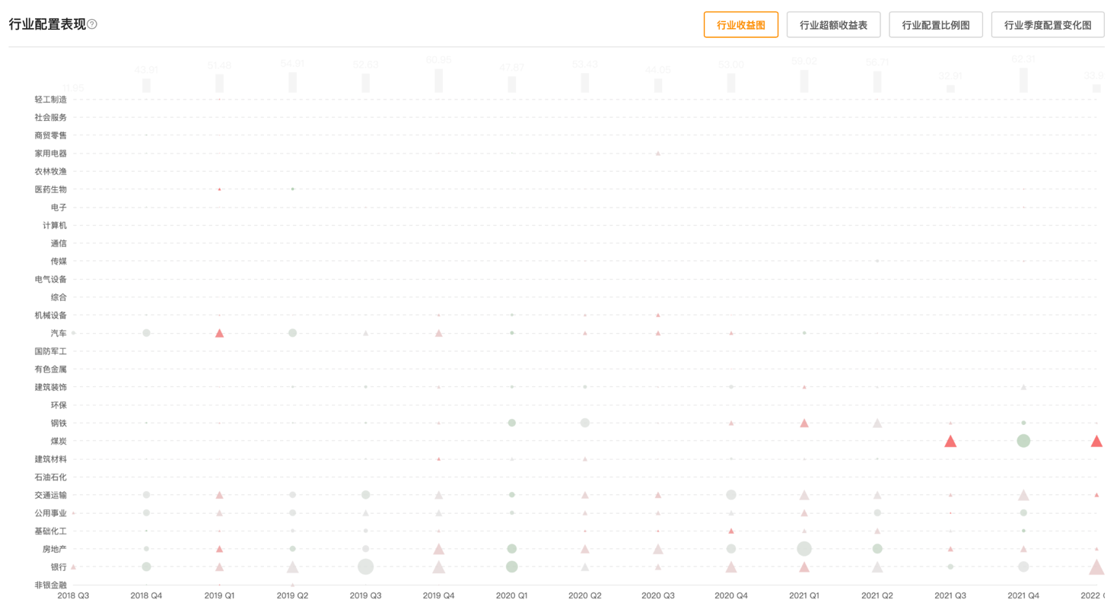Click the 交通运输 axis label
The image size is (1120, 609).
click(x=51, y=495)
